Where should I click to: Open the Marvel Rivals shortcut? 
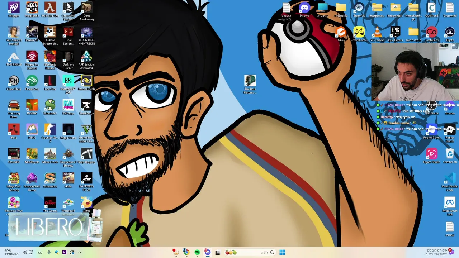[86, 83]
